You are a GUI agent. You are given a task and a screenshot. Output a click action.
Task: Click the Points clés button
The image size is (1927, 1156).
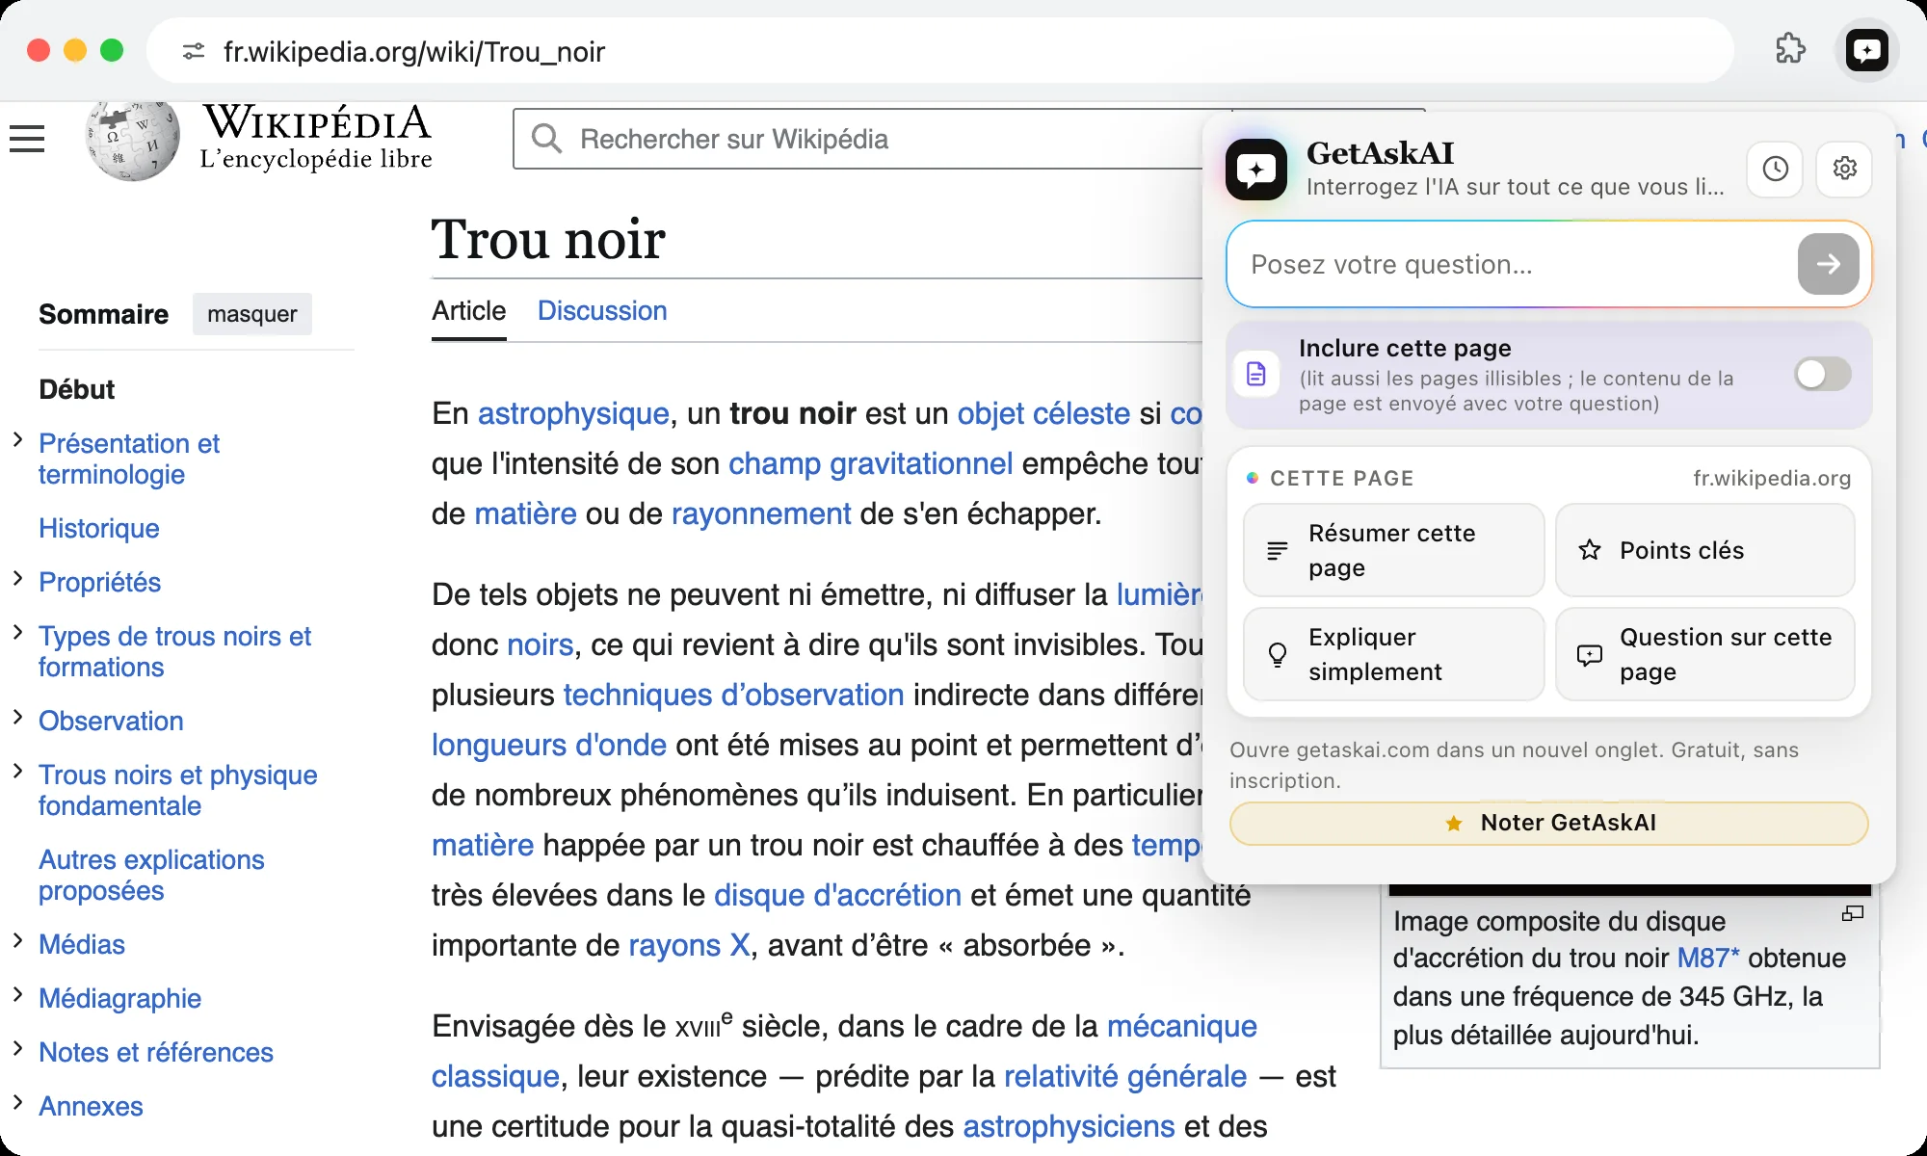(x=1704, y=550)
